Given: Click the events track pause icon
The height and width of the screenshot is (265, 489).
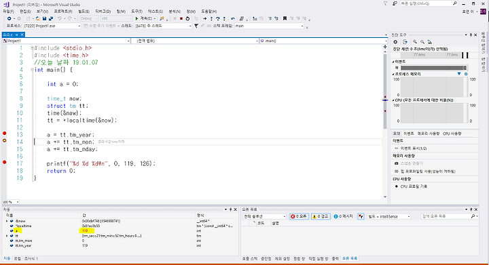Looking at the screenshot, I should point(397,68).
